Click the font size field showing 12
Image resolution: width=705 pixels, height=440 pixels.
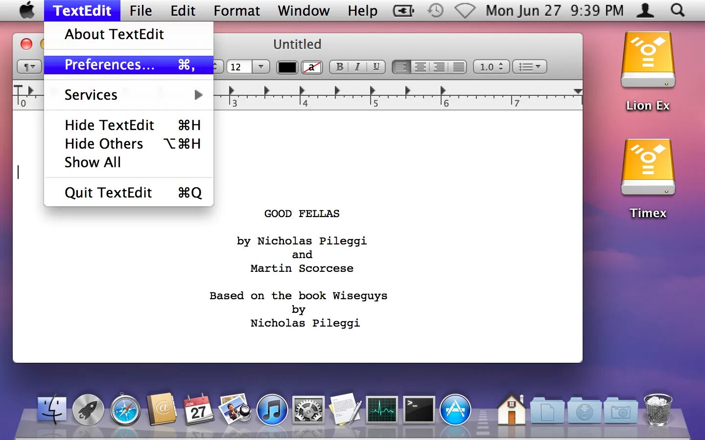pyautogui.click(x=239, y=67)
